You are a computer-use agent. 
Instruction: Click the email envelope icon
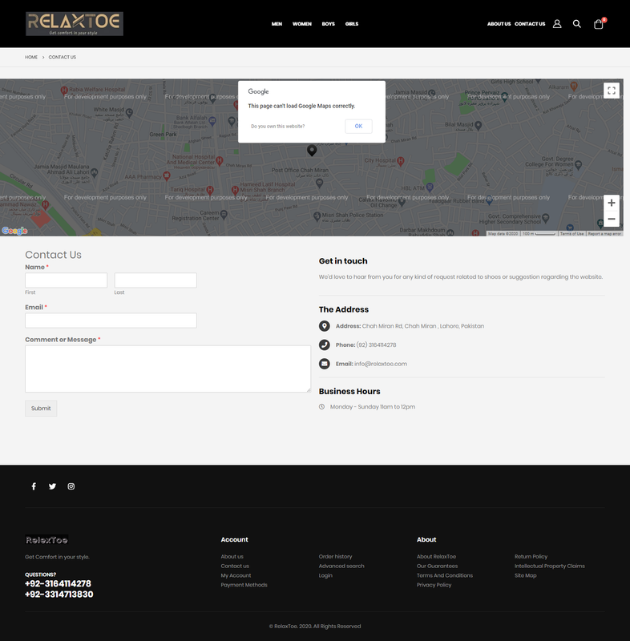(324, 364)
